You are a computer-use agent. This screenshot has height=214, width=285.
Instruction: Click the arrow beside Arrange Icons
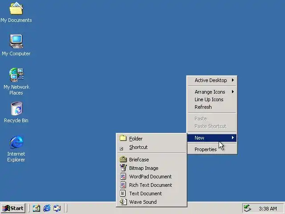[x=233, y=92]
